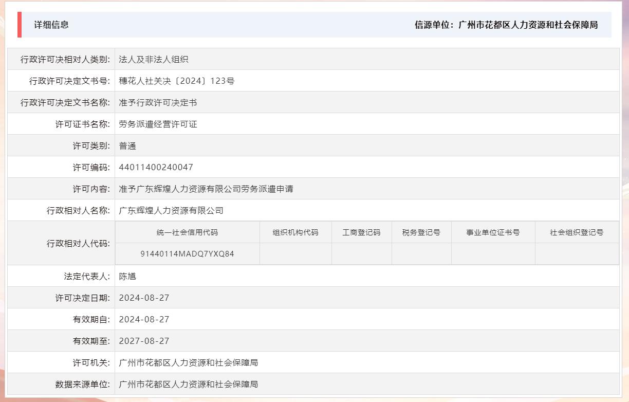Click the 许可类别 label
629x402 pixels.
pos(91,145)
